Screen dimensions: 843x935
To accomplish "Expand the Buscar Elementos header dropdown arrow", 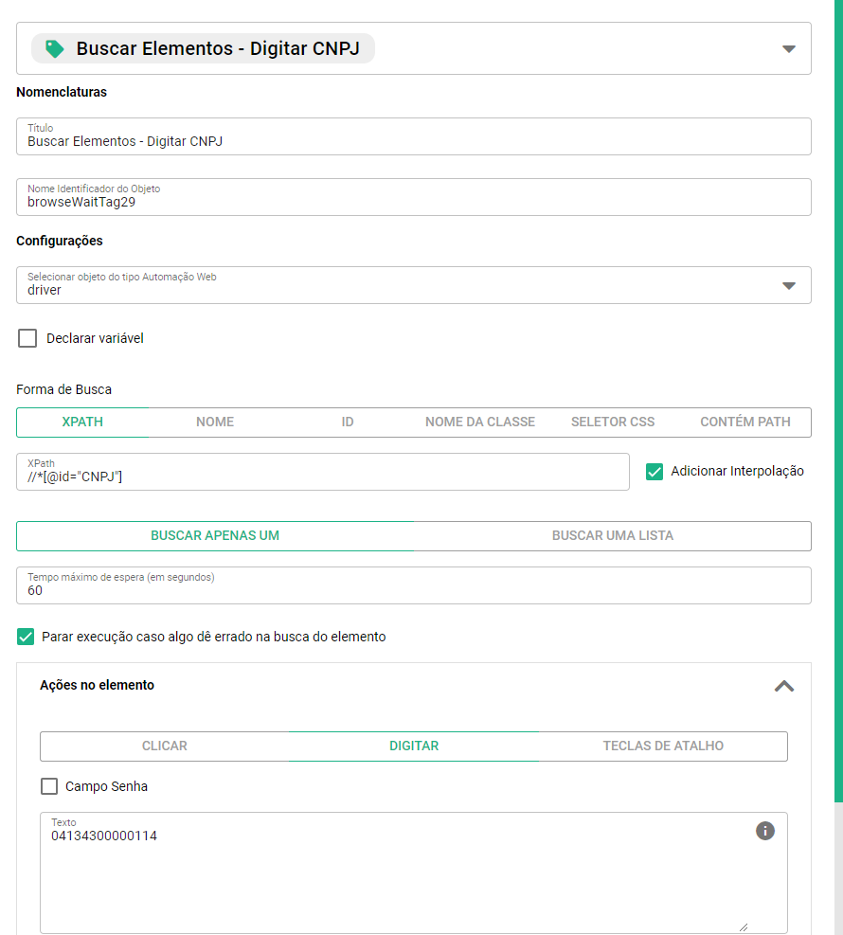I will point(788,49).
